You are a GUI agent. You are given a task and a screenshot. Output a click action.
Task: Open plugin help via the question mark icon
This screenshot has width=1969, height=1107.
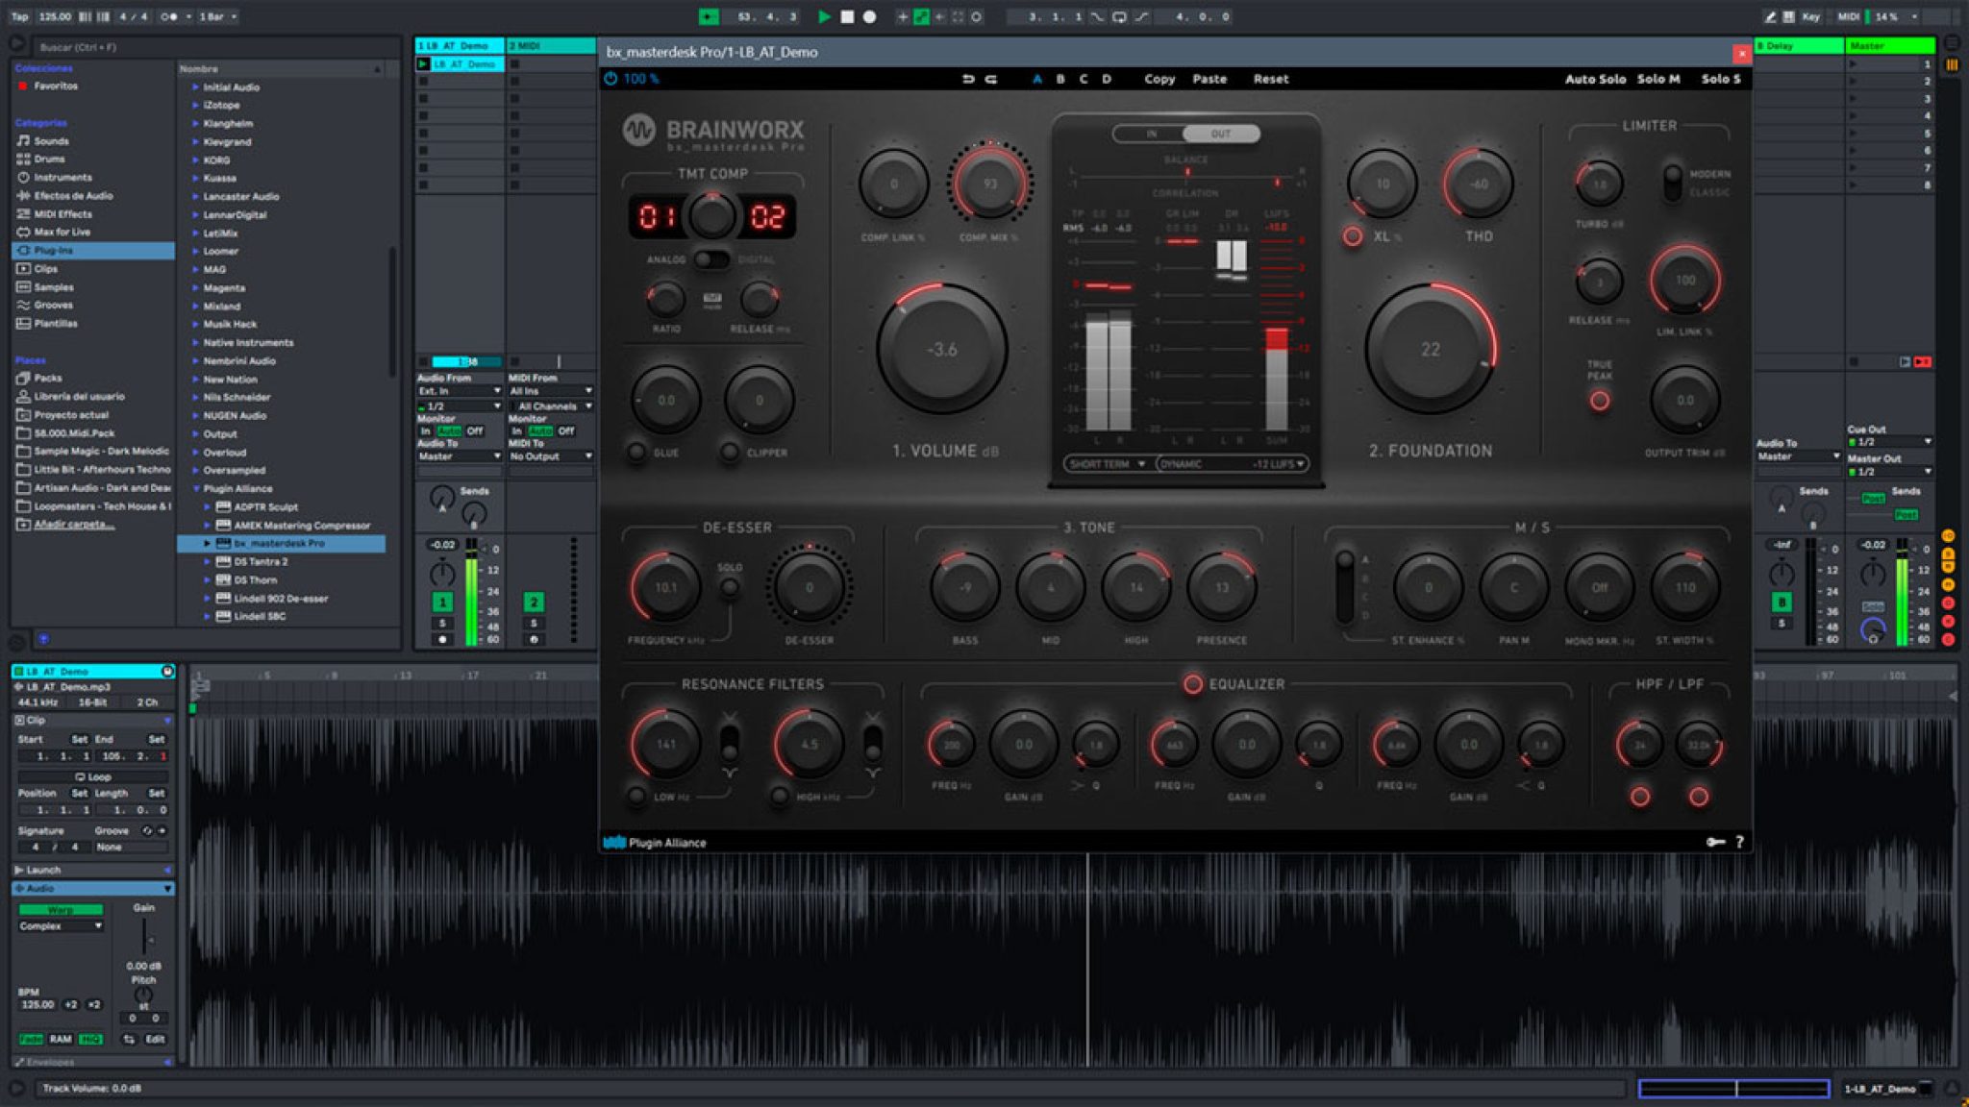coord(1740,841)
